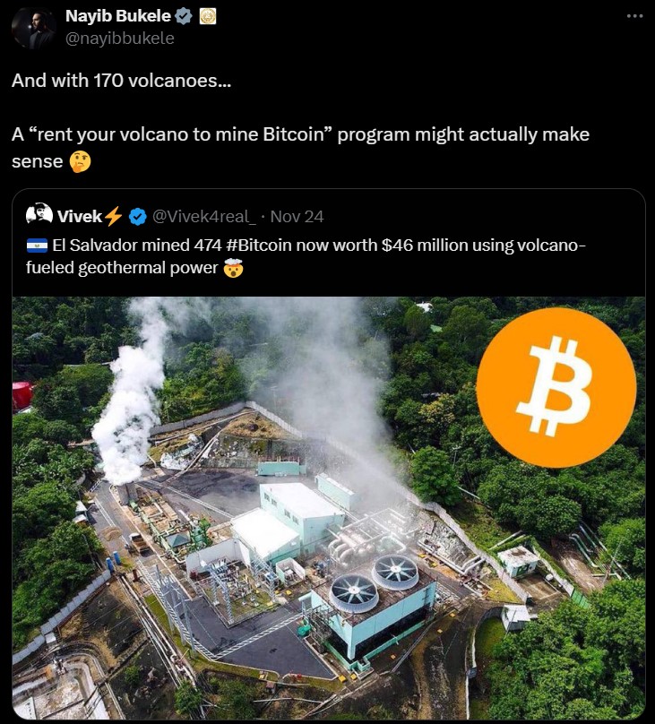Click the El Salvador flag emoji
Image resolution: width=655 pixels, height=724 pixels.
coord(37,246)
